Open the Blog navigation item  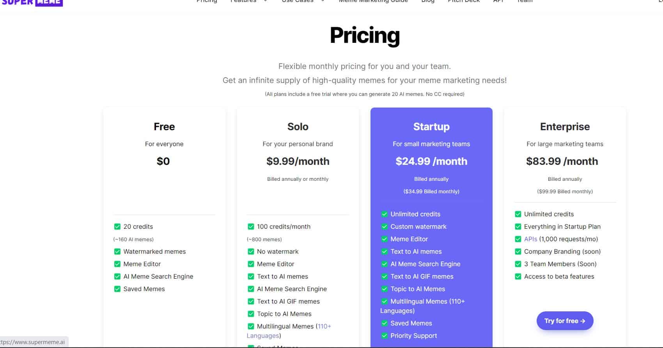pyautogui.click(x=428, y=1)
